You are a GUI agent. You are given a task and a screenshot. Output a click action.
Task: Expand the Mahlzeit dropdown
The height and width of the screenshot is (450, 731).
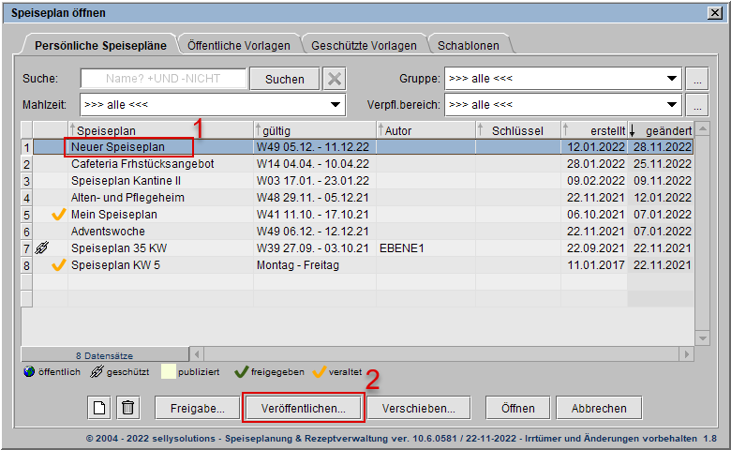tap(336, 105)
